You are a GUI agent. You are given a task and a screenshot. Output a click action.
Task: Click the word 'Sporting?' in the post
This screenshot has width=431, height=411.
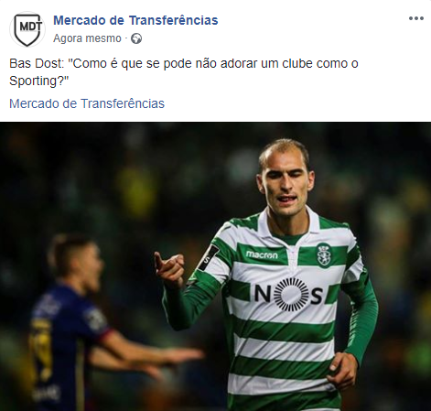click(x=38, y=81)
